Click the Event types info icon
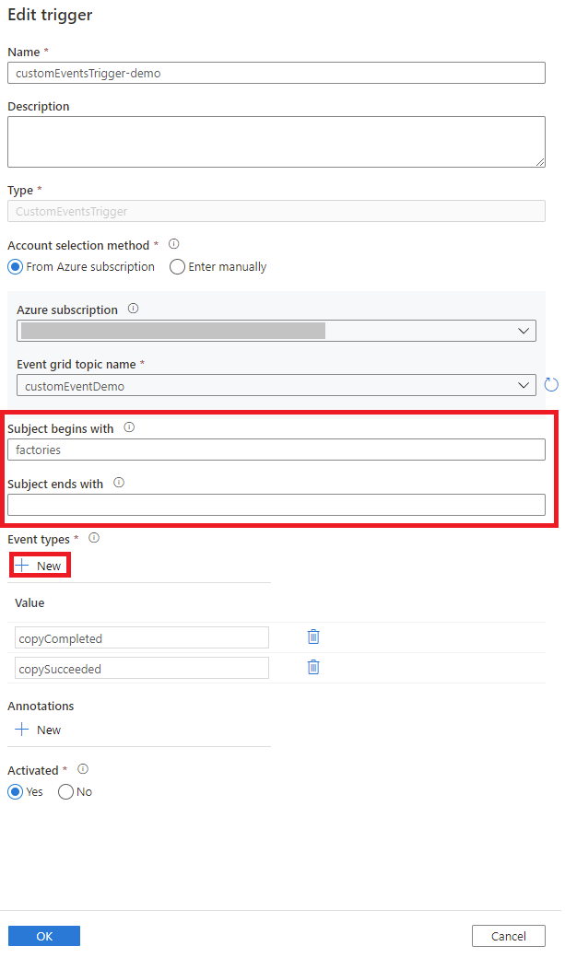 [94, 538]
